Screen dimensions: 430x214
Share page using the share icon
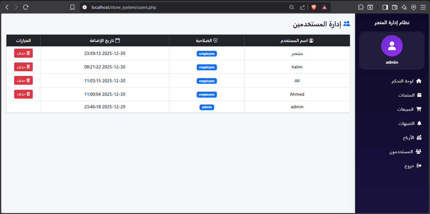(302, 8)
